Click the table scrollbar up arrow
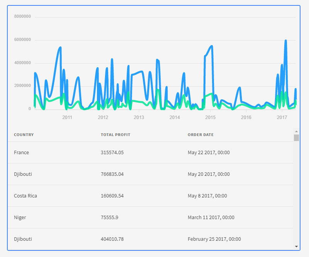 (x=296, y=131)
